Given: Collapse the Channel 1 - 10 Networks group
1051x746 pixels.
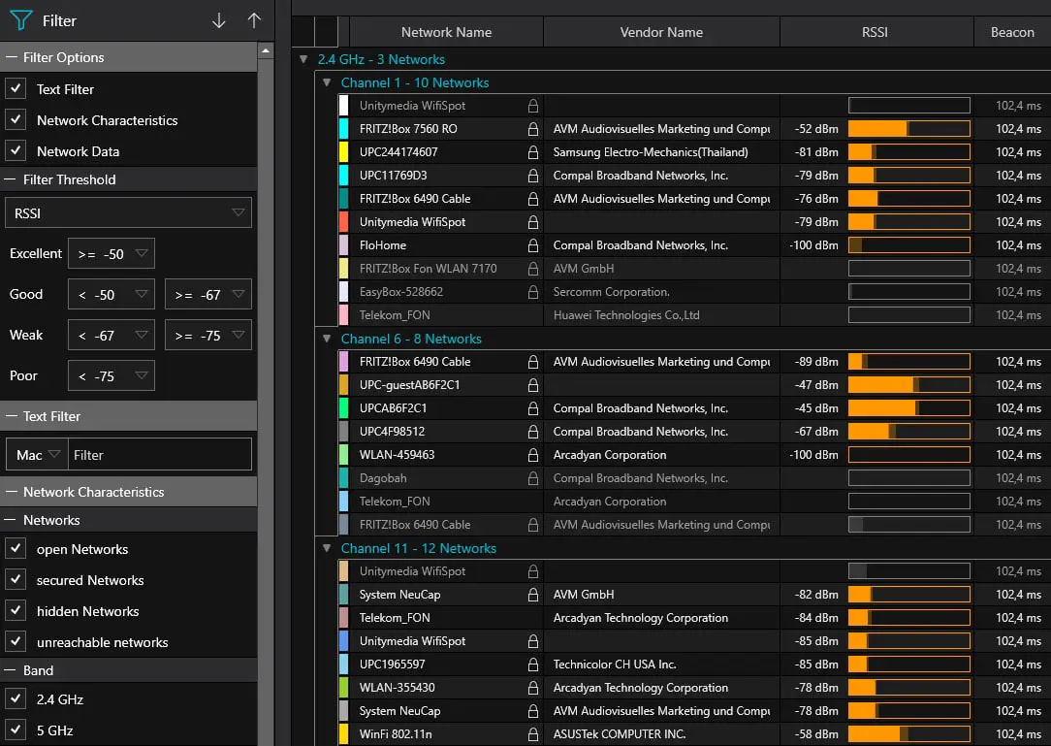Looking at the screenshot, I should (x=327, y=82).
